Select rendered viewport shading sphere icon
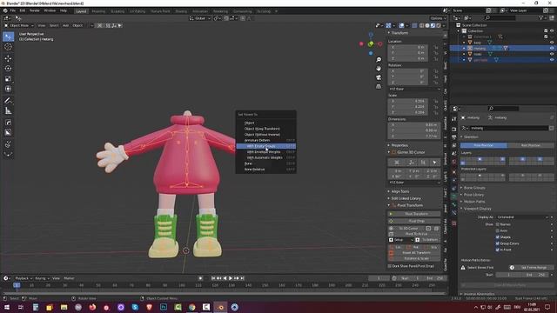Viewport: 557px width, 313px height. click(x=438, y=25)
